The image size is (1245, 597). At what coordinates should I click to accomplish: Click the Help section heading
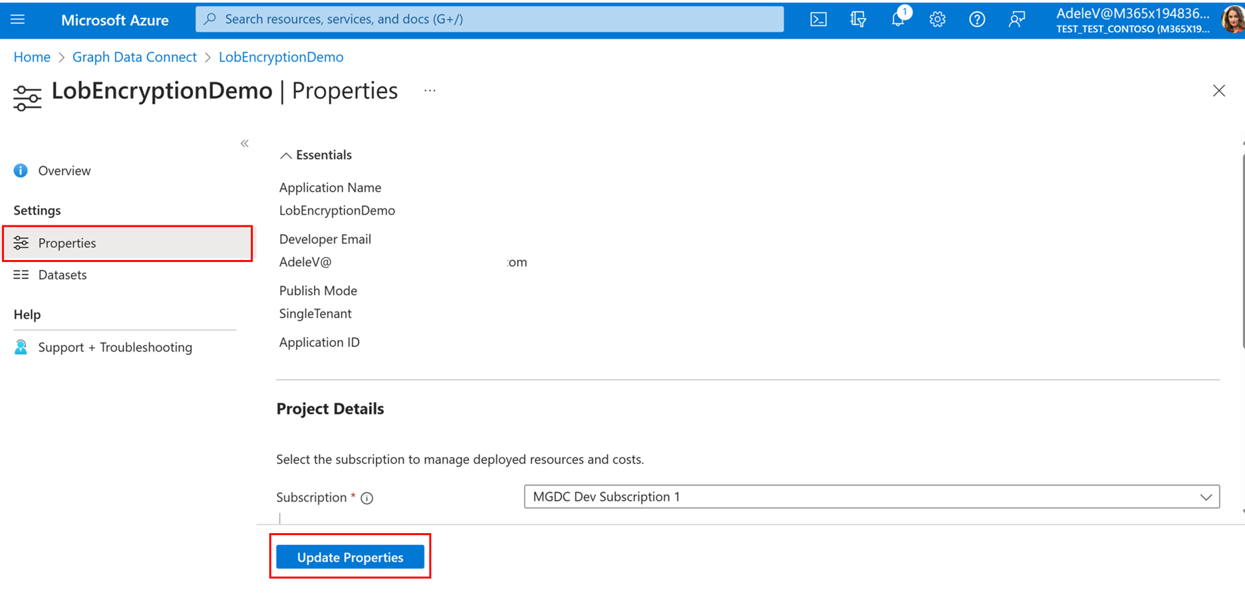point(27,314)
